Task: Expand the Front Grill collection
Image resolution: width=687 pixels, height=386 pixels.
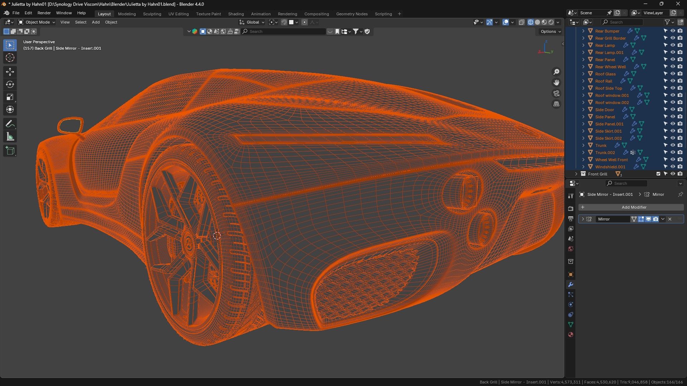Action: point(576,174)
